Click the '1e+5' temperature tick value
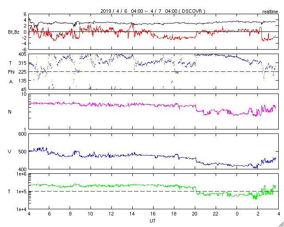 (22, 192)
